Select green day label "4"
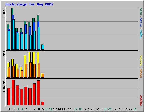This screenshot has width=144, height=112. click(22, 109)
